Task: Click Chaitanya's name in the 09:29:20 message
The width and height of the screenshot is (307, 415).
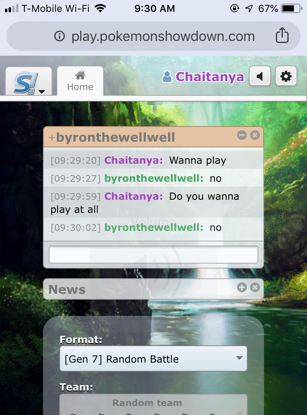Action: click(x=134, y=160)
